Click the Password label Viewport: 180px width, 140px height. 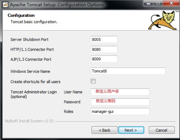(72, 102)
